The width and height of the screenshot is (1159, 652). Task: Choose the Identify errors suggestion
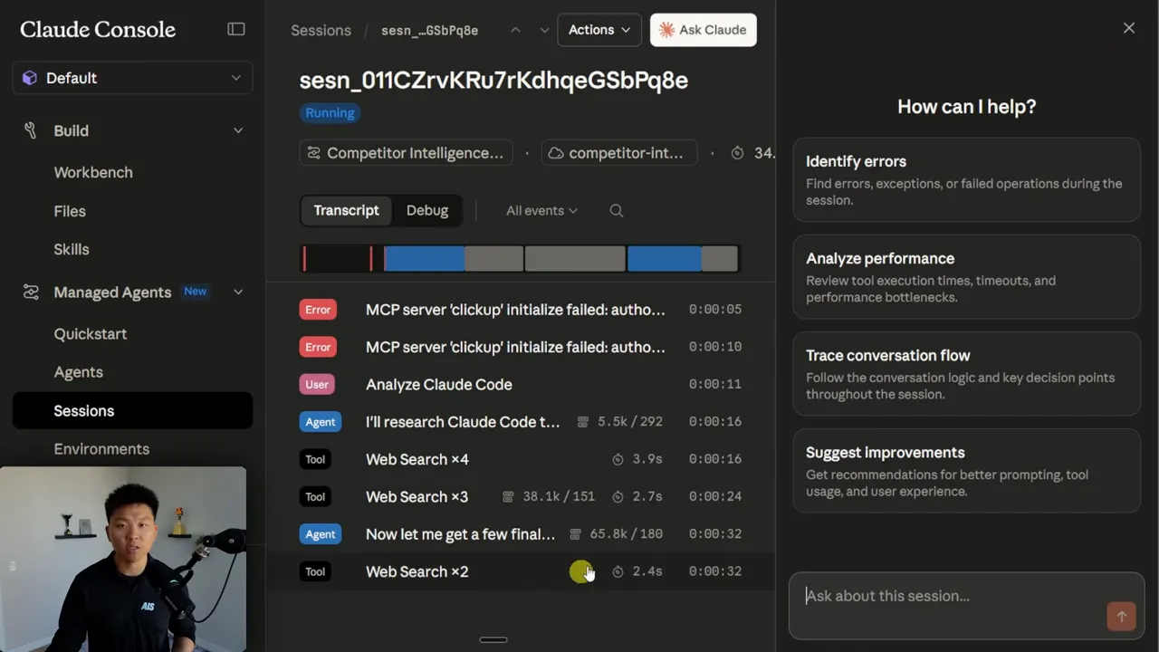(x=966, y=179)
